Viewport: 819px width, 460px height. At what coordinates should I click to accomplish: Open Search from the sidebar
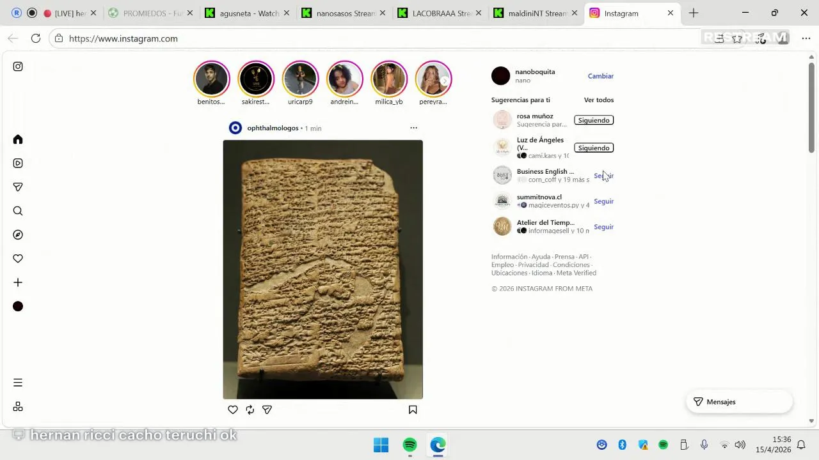pyautogui.click(x=18, y=211)
